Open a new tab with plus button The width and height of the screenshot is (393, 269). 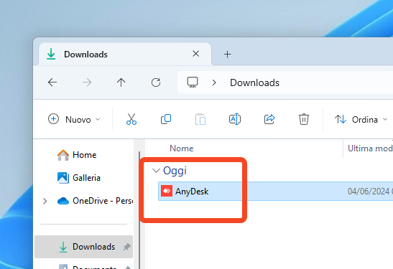[x=227, y=55]
